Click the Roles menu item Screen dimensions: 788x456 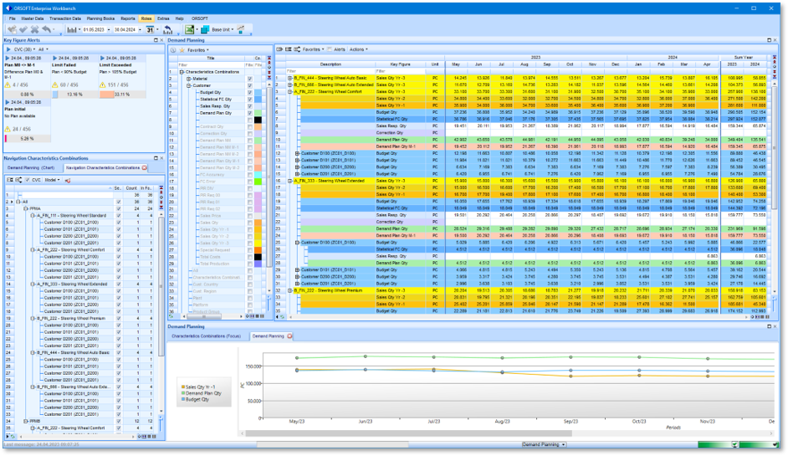coord(146,18)
